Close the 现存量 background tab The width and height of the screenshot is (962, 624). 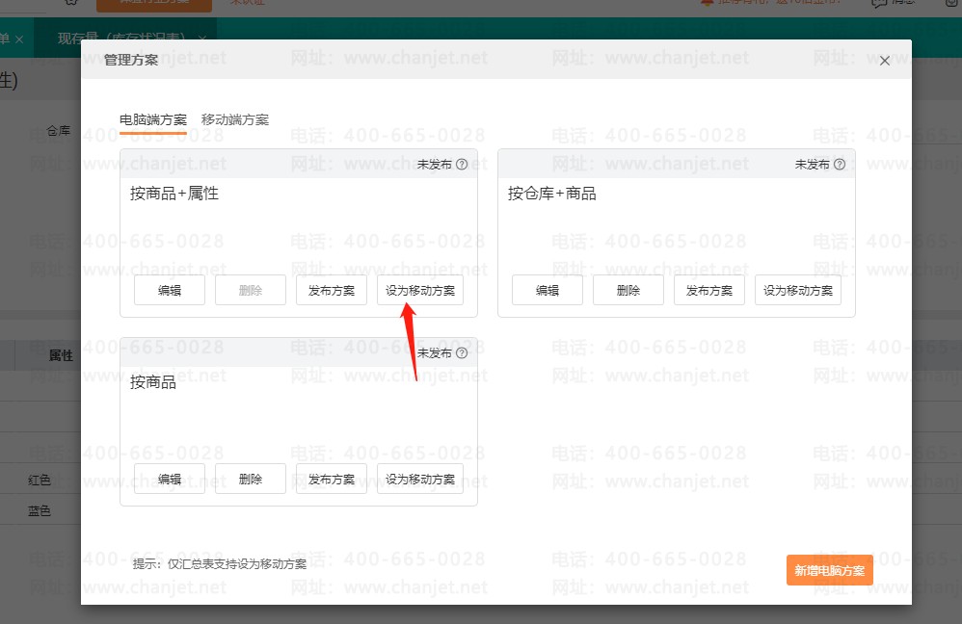(201, 39)
